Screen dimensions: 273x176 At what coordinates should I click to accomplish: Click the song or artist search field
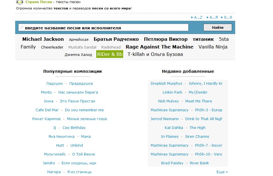pos(103,28)
